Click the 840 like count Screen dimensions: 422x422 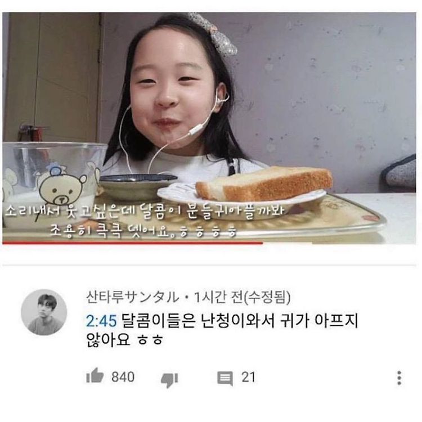pyautogui.click(x=123, y=377)
